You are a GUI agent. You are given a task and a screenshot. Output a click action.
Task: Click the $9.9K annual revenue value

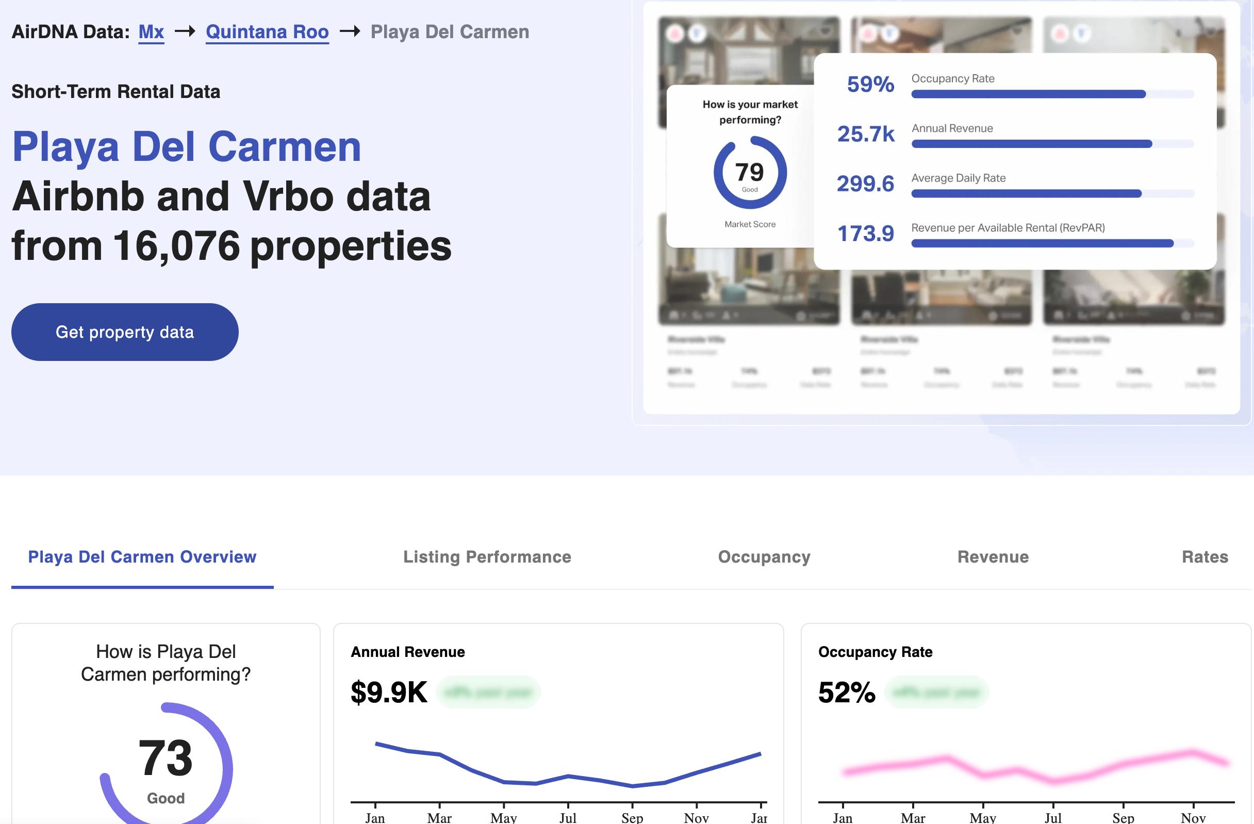click(x=389, y=693)
